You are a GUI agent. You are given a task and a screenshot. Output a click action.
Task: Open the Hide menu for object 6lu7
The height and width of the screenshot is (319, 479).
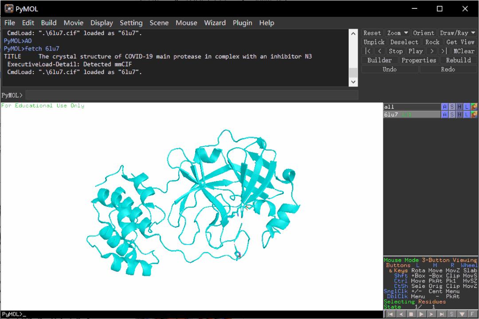click(x=459, y=114)
